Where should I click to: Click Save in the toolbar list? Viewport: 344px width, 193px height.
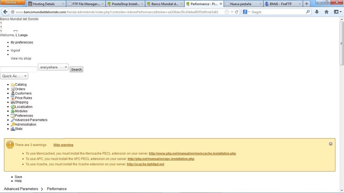pyautogui.click(x=18, y=177)
